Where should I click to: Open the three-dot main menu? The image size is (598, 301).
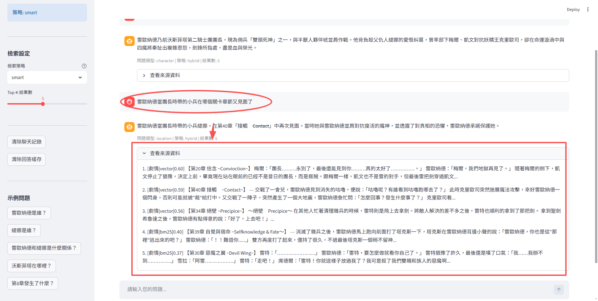[588, 10]
